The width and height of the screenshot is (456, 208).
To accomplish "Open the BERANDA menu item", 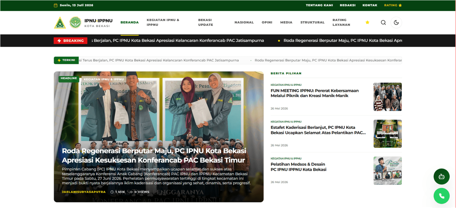I will (x=129, y=23).
